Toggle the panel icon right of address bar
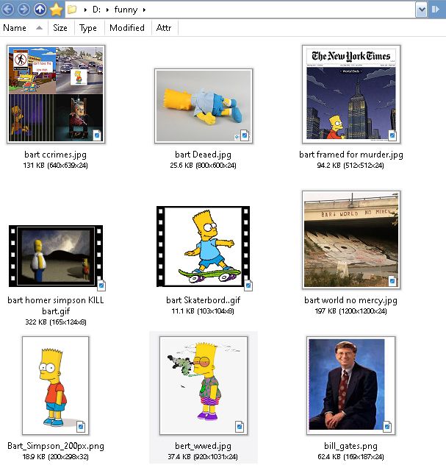 (435, 10)
